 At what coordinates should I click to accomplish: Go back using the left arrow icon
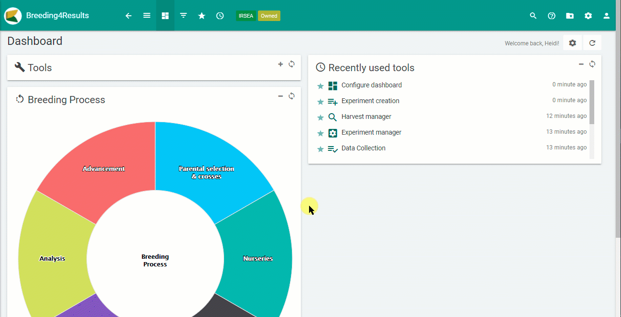pyautogui.click(x=128, y=16)
